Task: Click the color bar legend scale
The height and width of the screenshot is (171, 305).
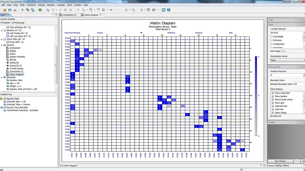Action: tap(256, 96)
